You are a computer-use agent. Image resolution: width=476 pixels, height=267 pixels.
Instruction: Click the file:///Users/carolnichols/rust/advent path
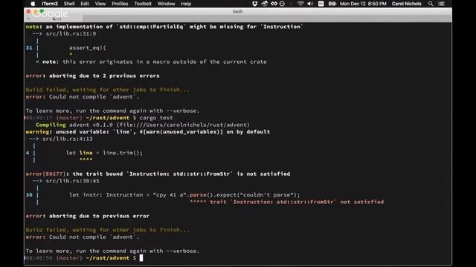pos(183,125)
